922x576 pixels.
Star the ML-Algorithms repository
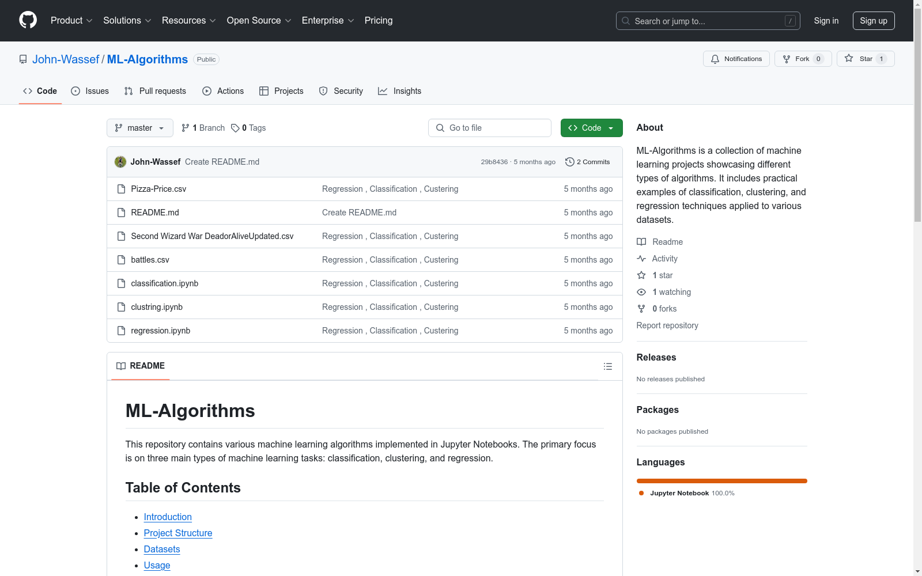pos(866,59)
